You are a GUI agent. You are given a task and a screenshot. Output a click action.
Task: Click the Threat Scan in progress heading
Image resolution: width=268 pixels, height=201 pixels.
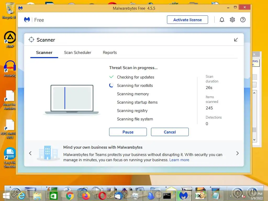[133, 68]
